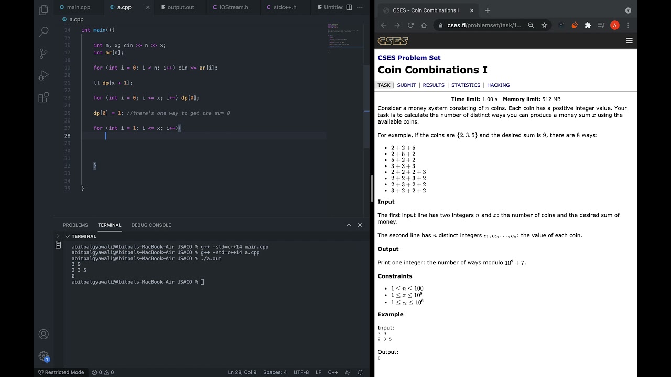The width and height of the screenshot is (671, 377).
Task: Open the STATISTICS page on CSES
Action: [466, 85]
